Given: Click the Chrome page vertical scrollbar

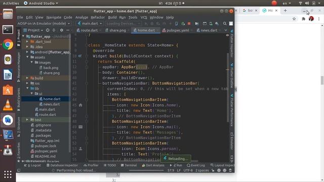Looking at the screenshot, I should [x=322, y=80].
